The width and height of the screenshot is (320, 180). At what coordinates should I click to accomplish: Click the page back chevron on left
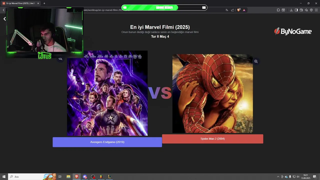4,19
